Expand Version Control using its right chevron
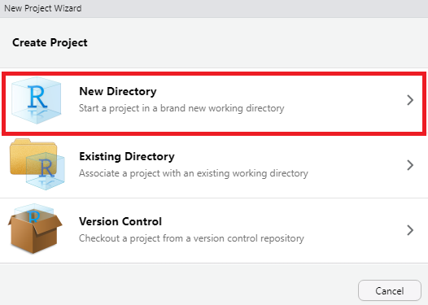The image size is (428, 305). pos(410,230)
